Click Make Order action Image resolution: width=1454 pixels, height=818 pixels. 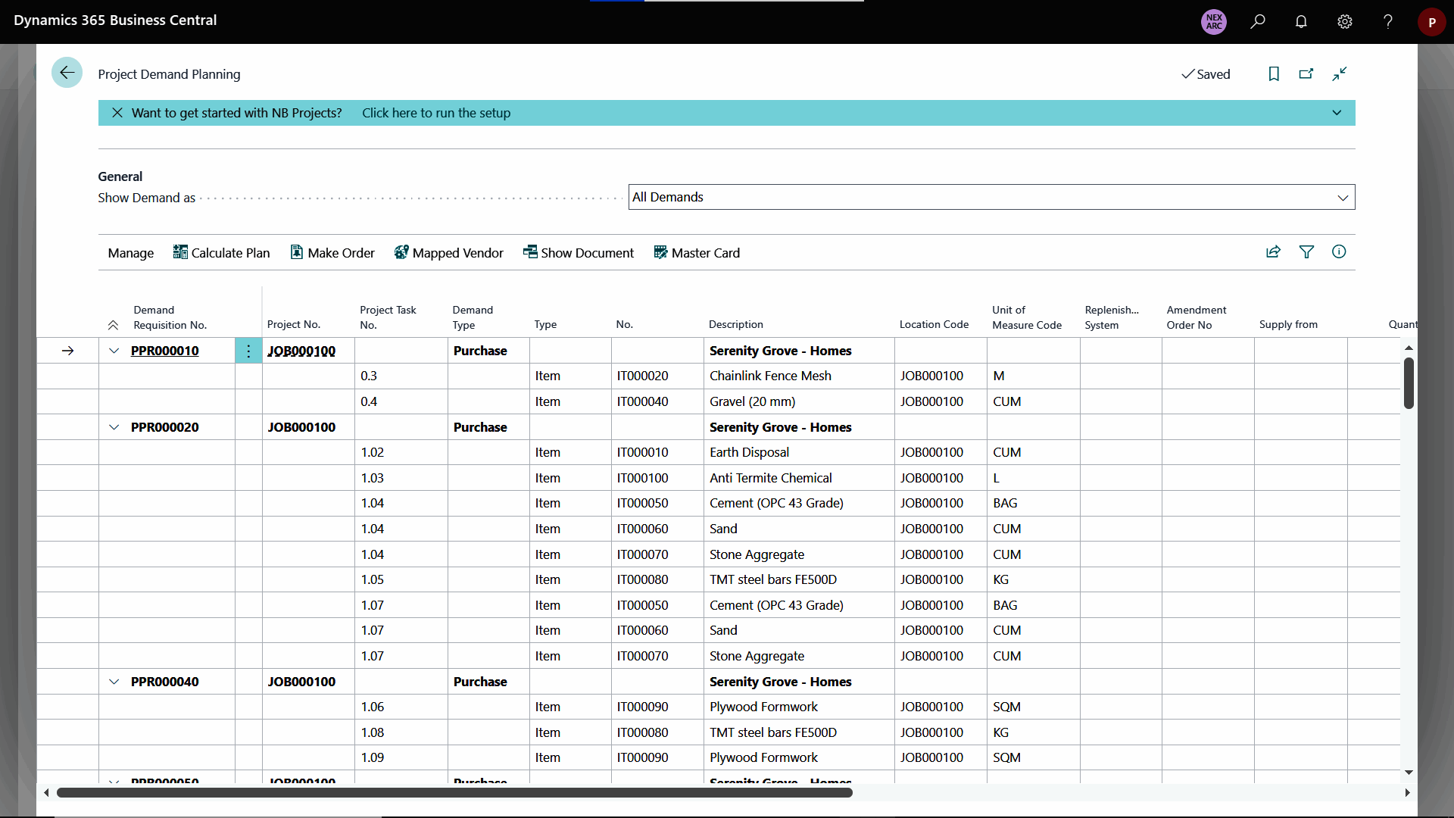(332, 253)
